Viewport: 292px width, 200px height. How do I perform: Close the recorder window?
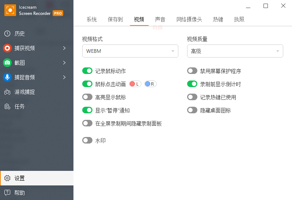coord(283,6)
